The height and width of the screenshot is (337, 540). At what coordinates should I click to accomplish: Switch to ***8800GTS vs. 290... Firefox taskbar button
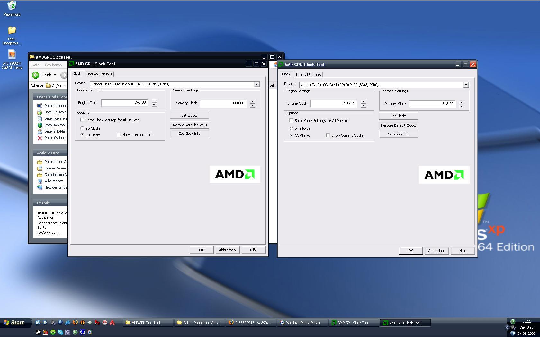pyautogui.click(x=251, y=323)
